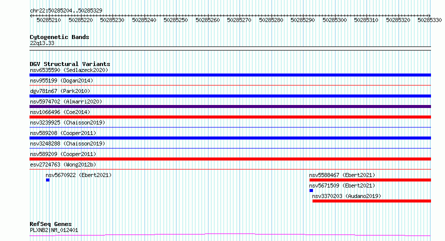The image size is (445, 241).
Task: Click the 50285260 ruler position label
Action: pos(207,20)
